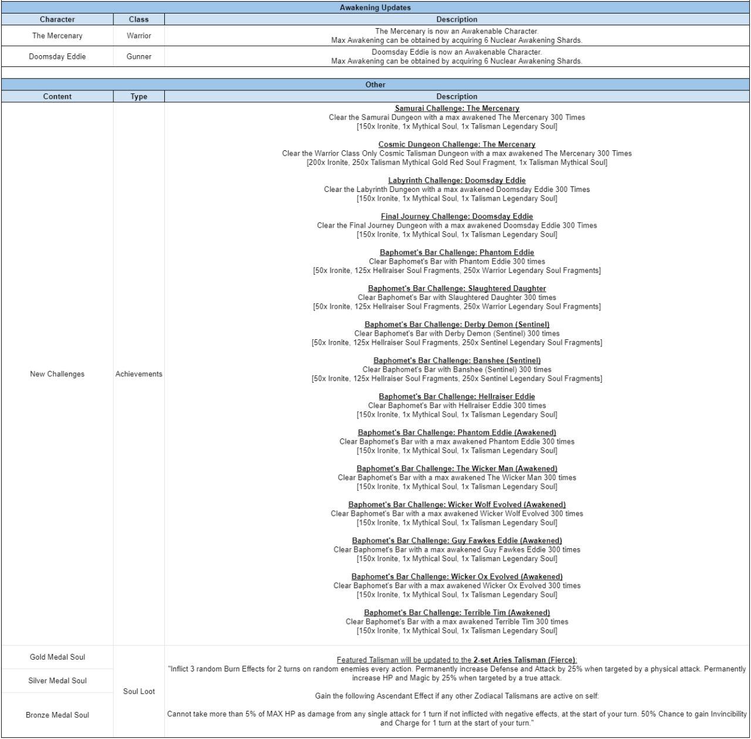
Task: Open Baphomet's Bar Challenge: Hellraiser Eddie title
Action: pos(456,396)
